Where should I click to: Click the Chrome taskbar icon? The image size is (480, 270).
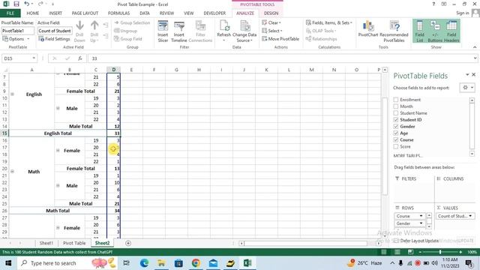click(196, 263)
